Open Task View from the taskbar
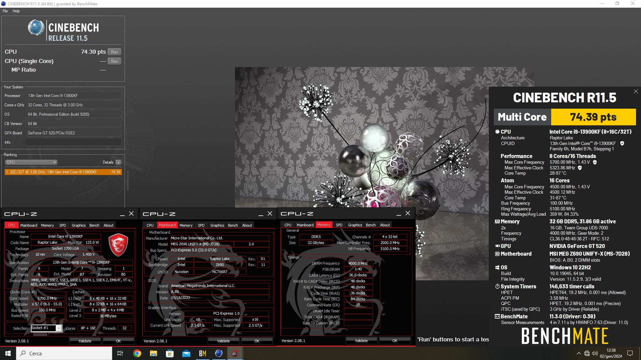 120,353
